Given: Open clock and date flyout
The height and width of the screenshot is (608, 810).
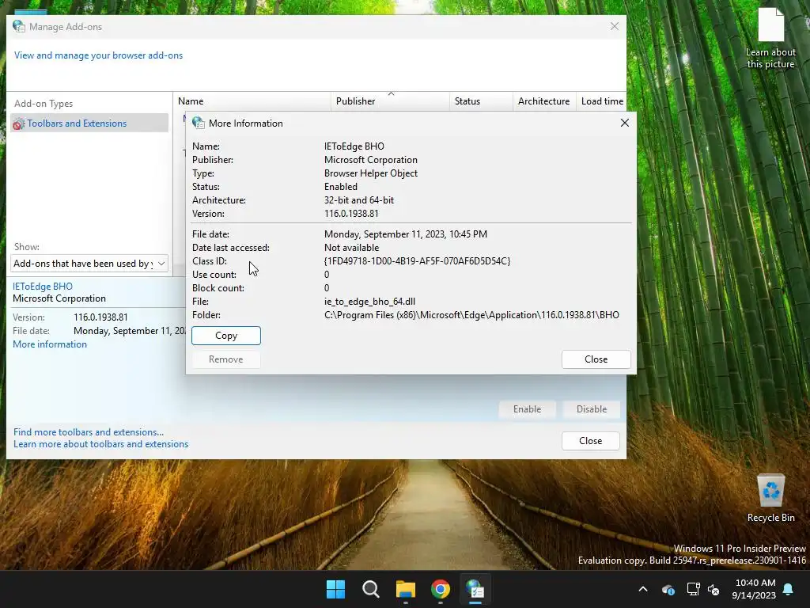Looking at the screenshot, I should pos(754,589).
